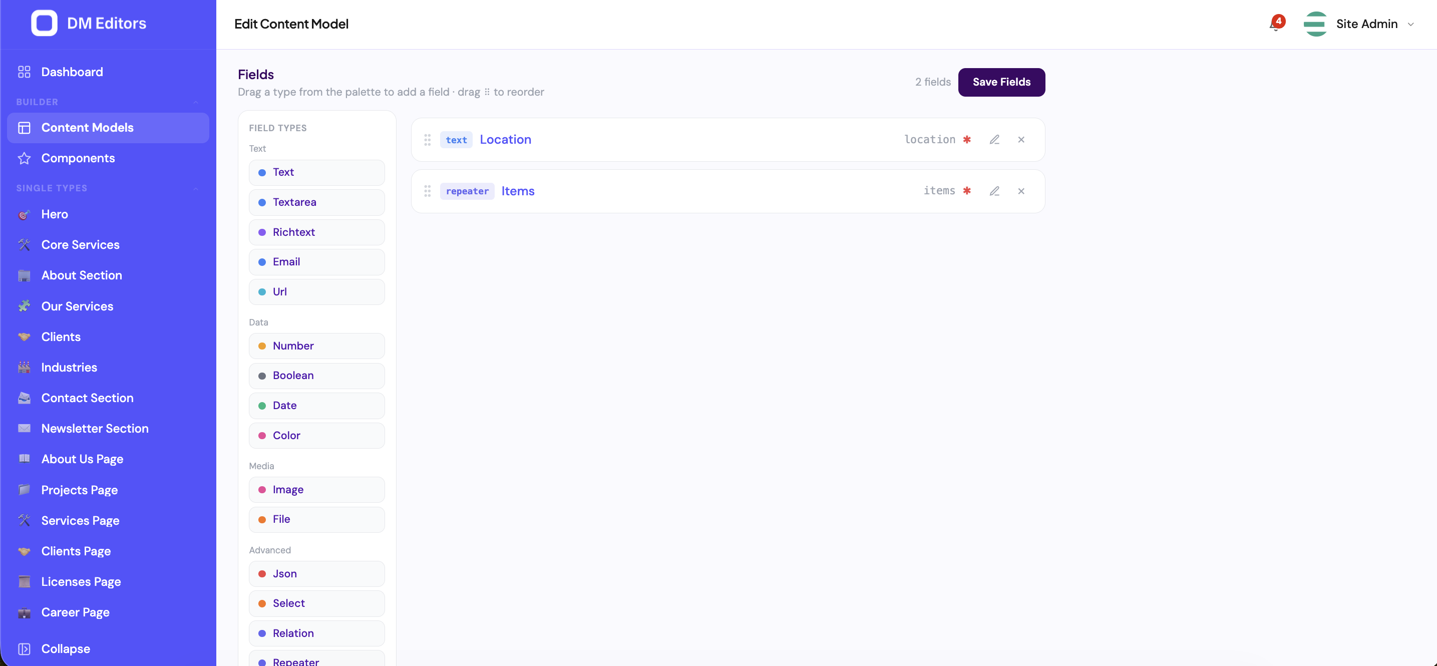Pick the File field type

(x=317, y=520)
